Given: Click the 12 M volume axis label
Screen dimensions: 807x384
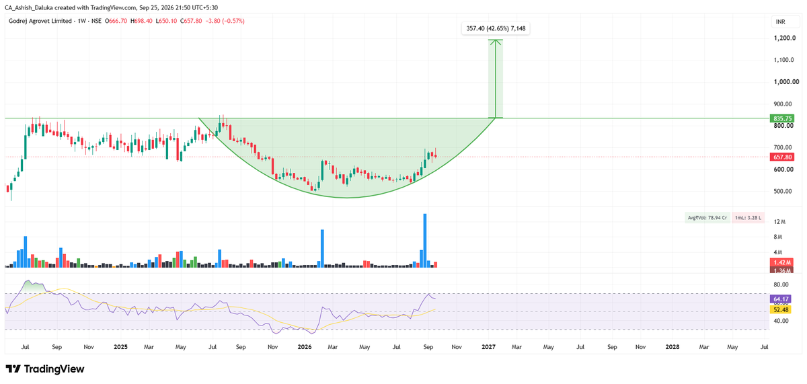Looking at the screenshot, I should click(x=781, y=222).
